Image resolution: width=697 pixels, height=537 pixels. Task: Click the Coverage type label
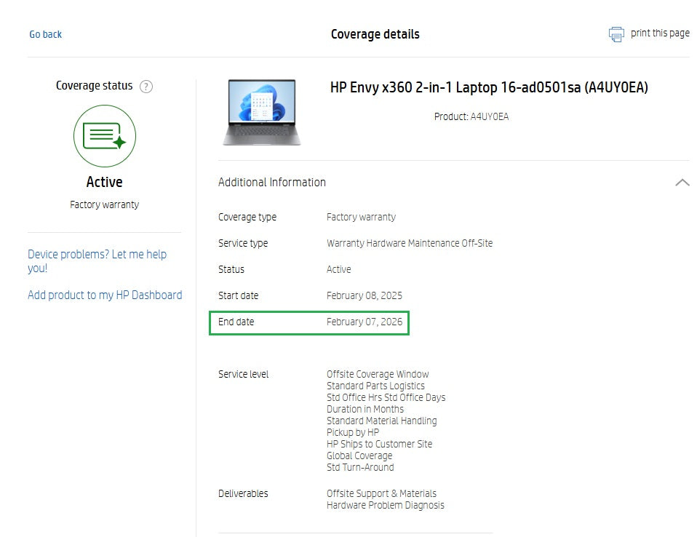pyautogui.click(x=247, y=217)
